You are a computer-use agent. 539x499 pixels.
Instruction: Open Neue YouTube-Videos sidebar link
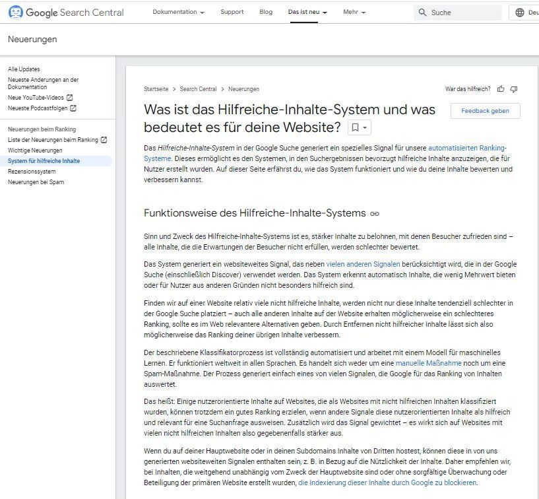[36, 98]
